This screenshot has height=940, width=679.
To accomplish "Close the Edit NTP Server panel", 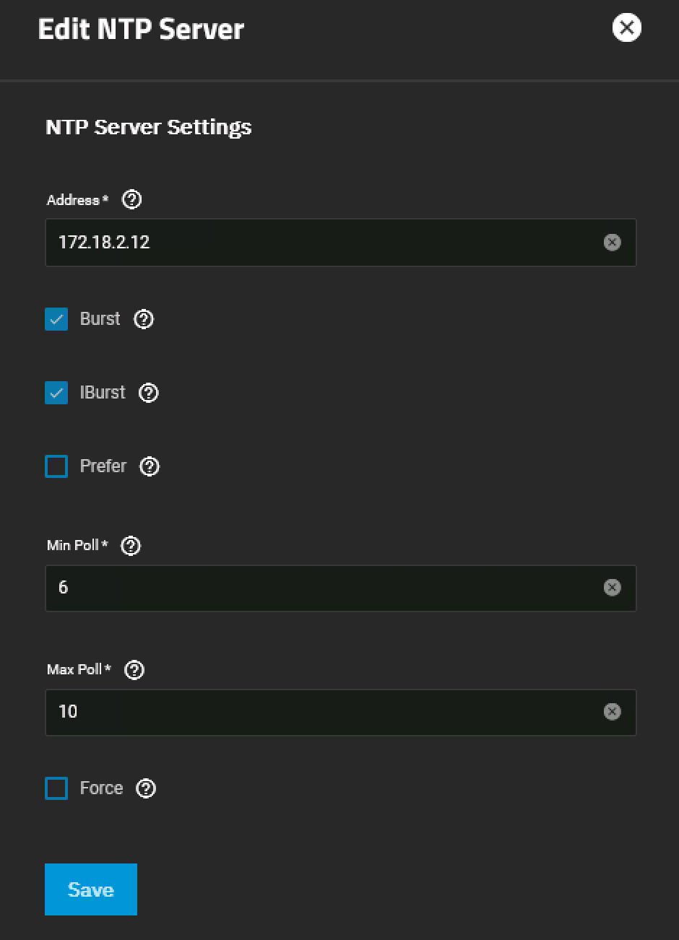I will point(626,28).
